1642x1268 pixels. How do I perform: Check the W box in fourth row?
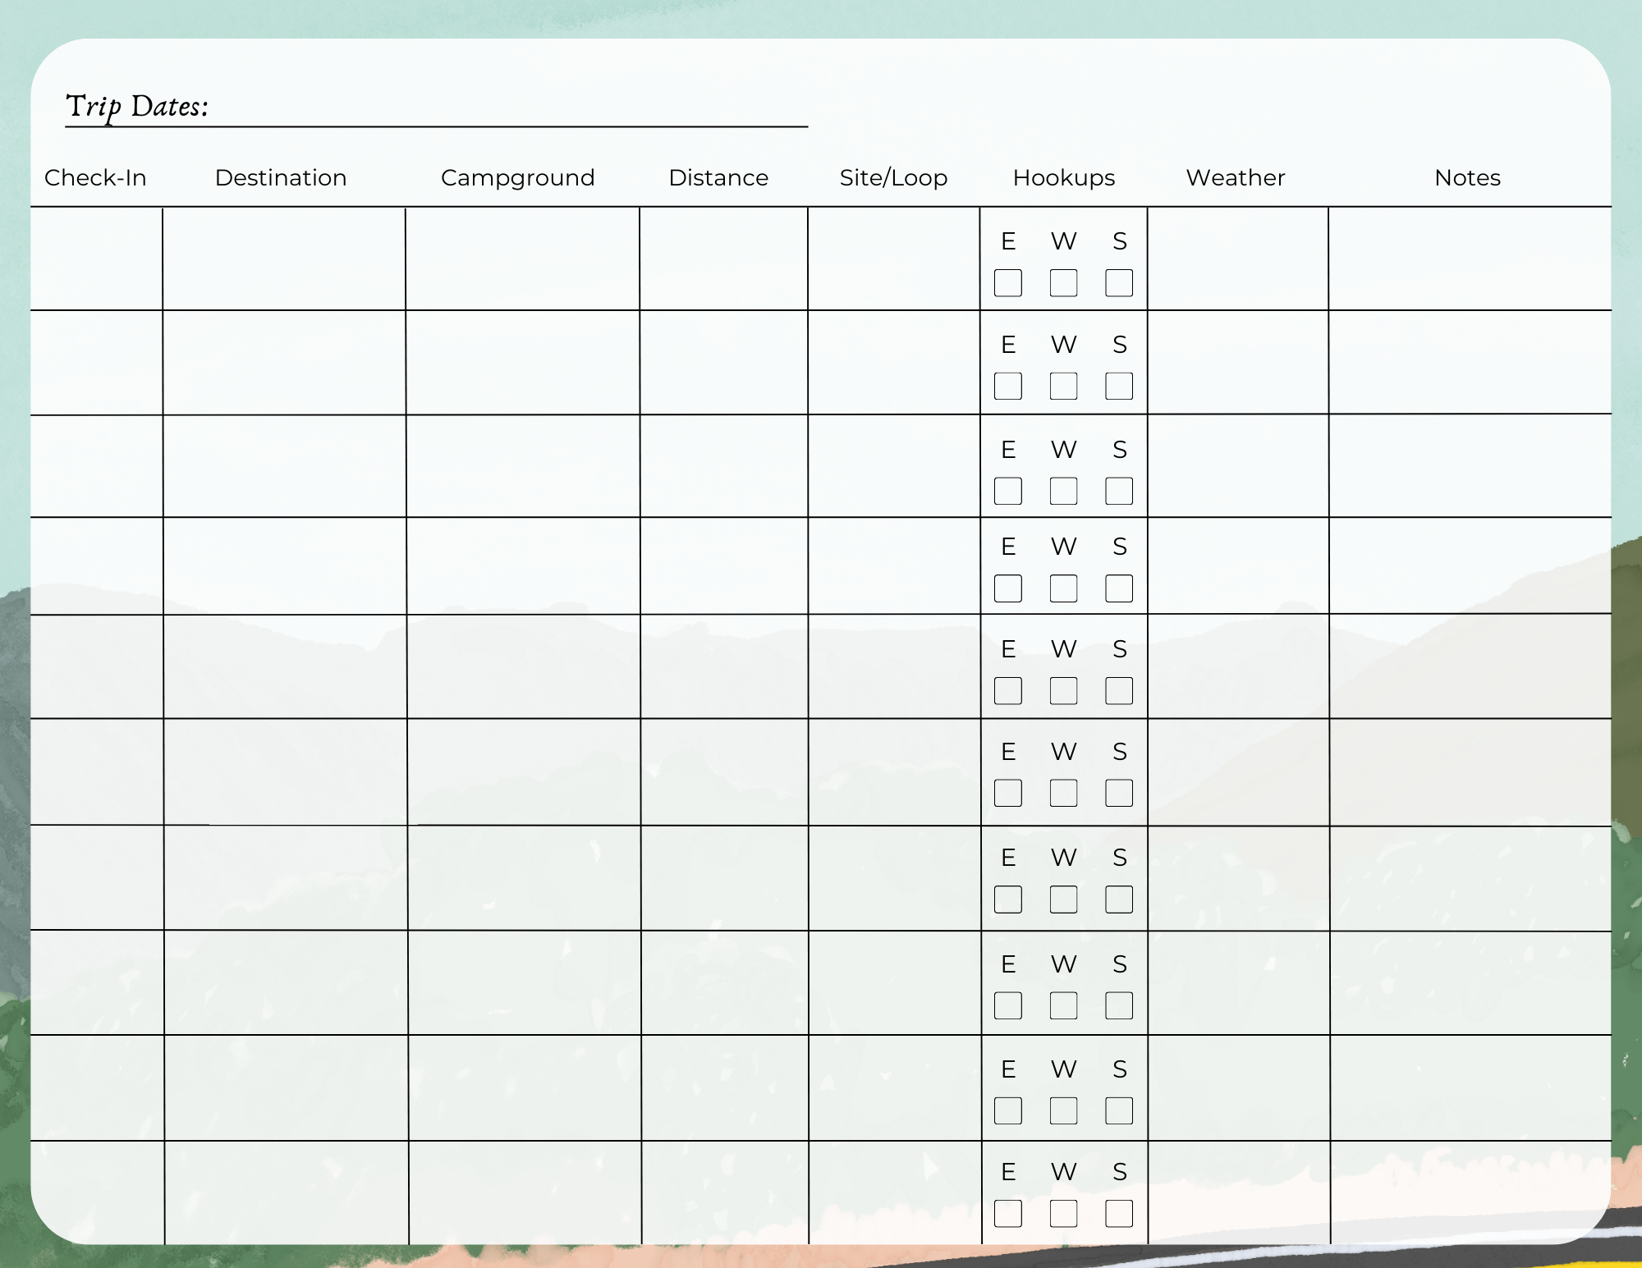pyautogui.click(x=1063, y=588)
